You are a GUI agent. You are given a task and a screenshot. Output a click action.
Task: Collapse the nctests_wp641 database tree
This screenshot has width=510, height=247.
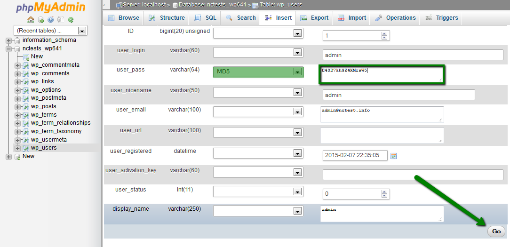(x=8, y=48)
